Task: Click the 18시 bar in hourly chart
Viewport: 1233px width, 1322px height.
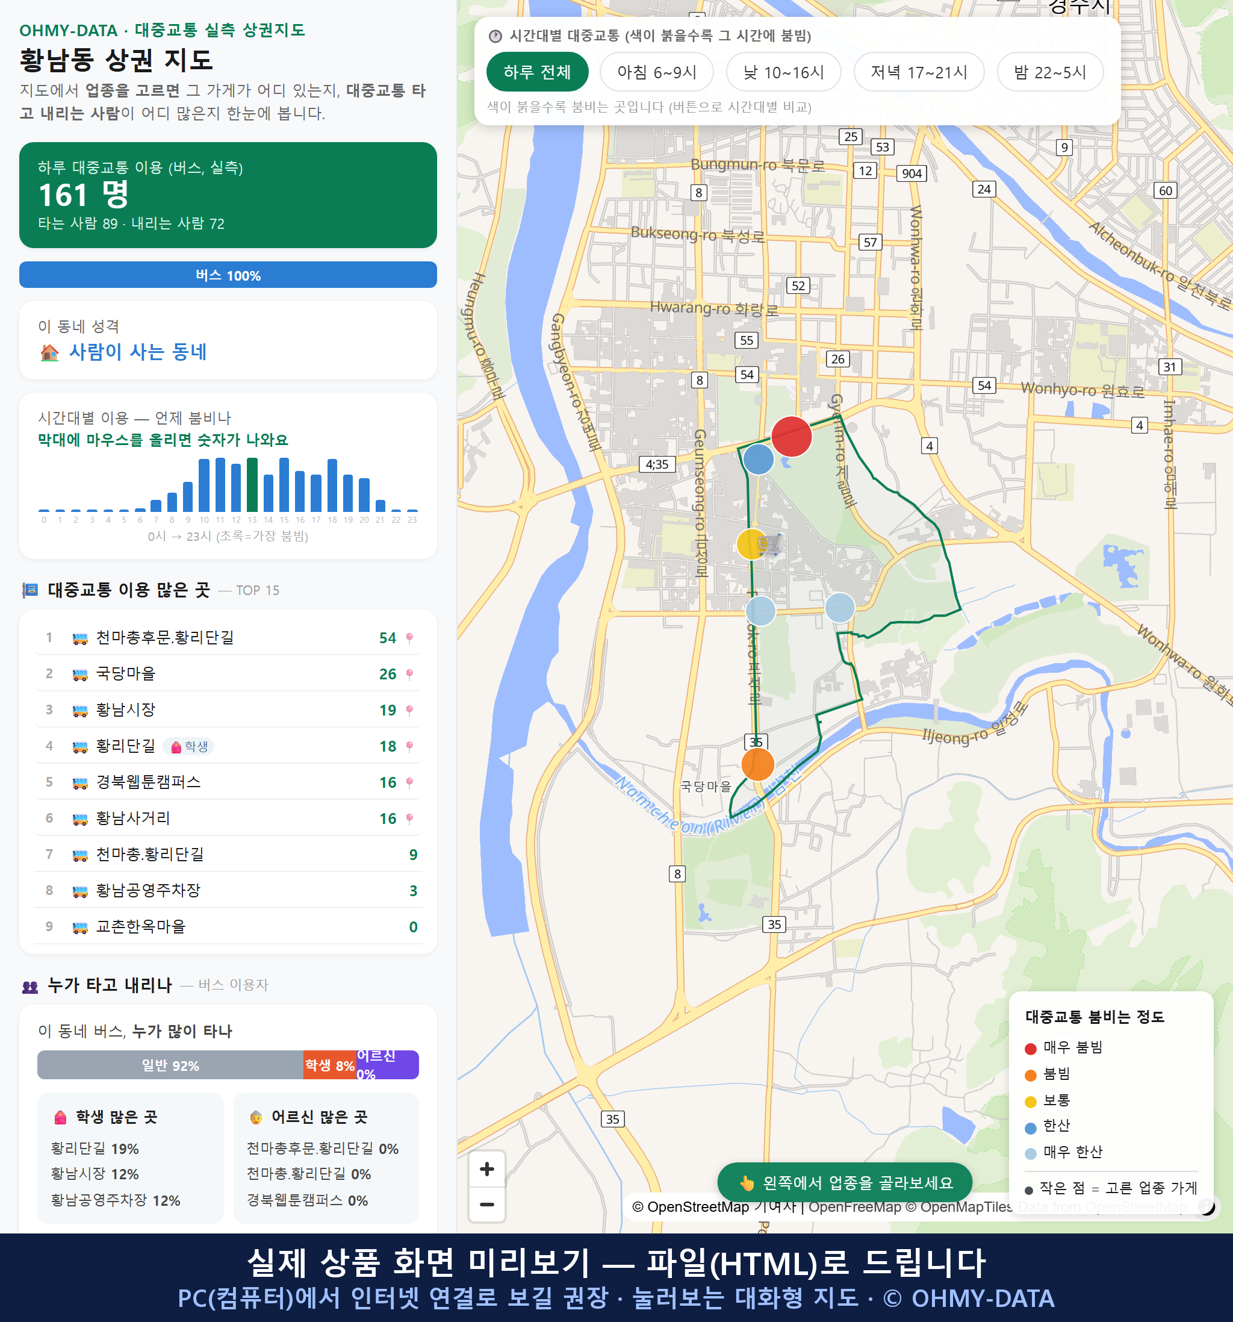Action: tap(332, 485)
